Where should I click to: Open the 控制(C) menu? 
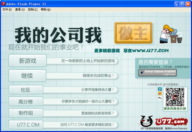coord(33,9)
